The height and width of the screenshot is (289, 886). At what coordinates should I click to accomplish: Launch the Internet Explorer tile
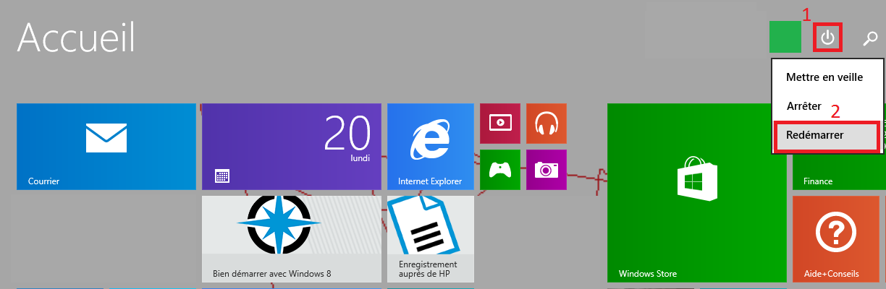pos(431,147)
